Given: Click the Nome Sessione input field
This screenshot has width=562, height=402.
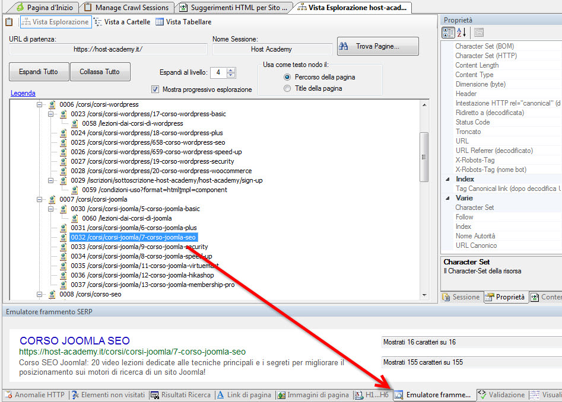Looking at the screenshot, I should point(272,49).
